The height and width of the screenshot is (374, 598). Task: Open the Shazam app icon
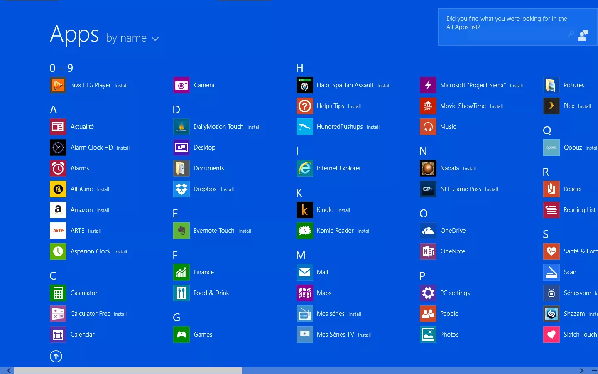[551, 314]
